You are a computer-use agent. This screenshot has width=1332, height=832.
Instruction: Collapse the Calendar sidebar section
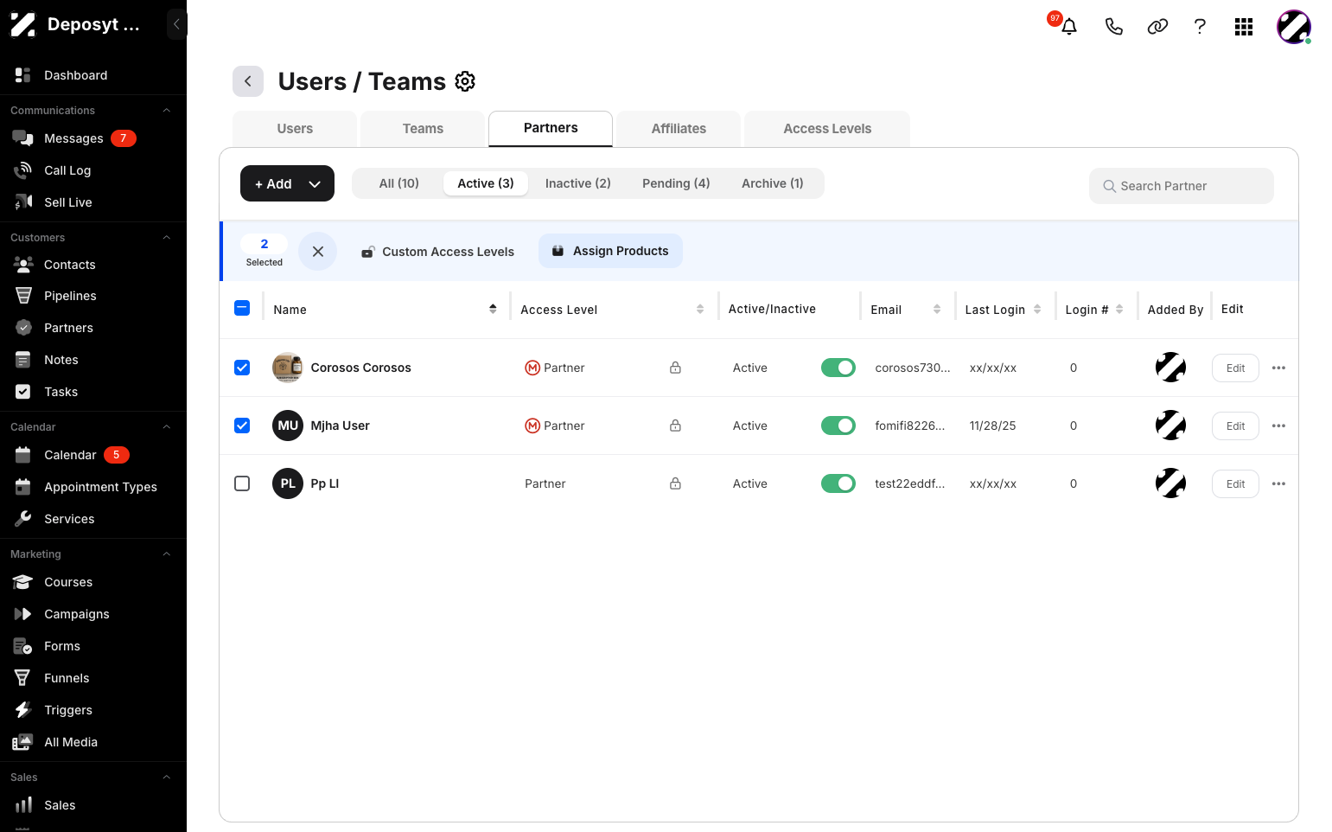tap(167, 427)
